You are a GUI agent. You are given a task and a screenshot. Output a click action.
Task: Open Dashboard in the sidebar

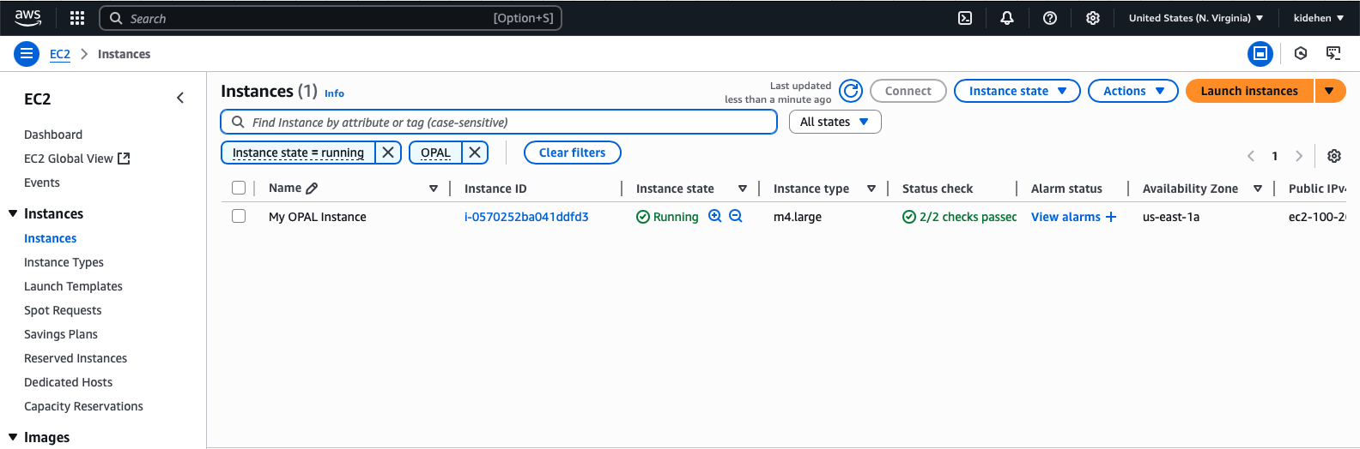[x=53, y=135]
